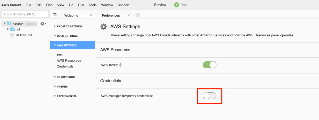
Task: Close the Preferences tab
Action: (x=129, y=15)
